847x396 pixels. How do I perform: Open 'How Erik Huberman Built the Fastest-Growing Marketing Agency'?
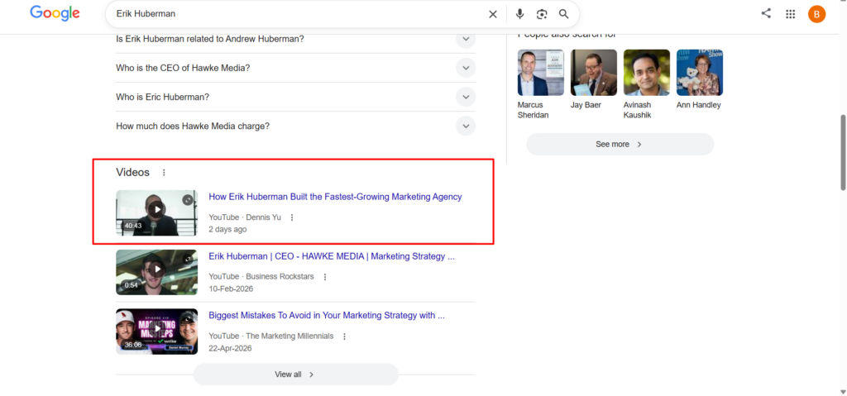coord(336,198)
